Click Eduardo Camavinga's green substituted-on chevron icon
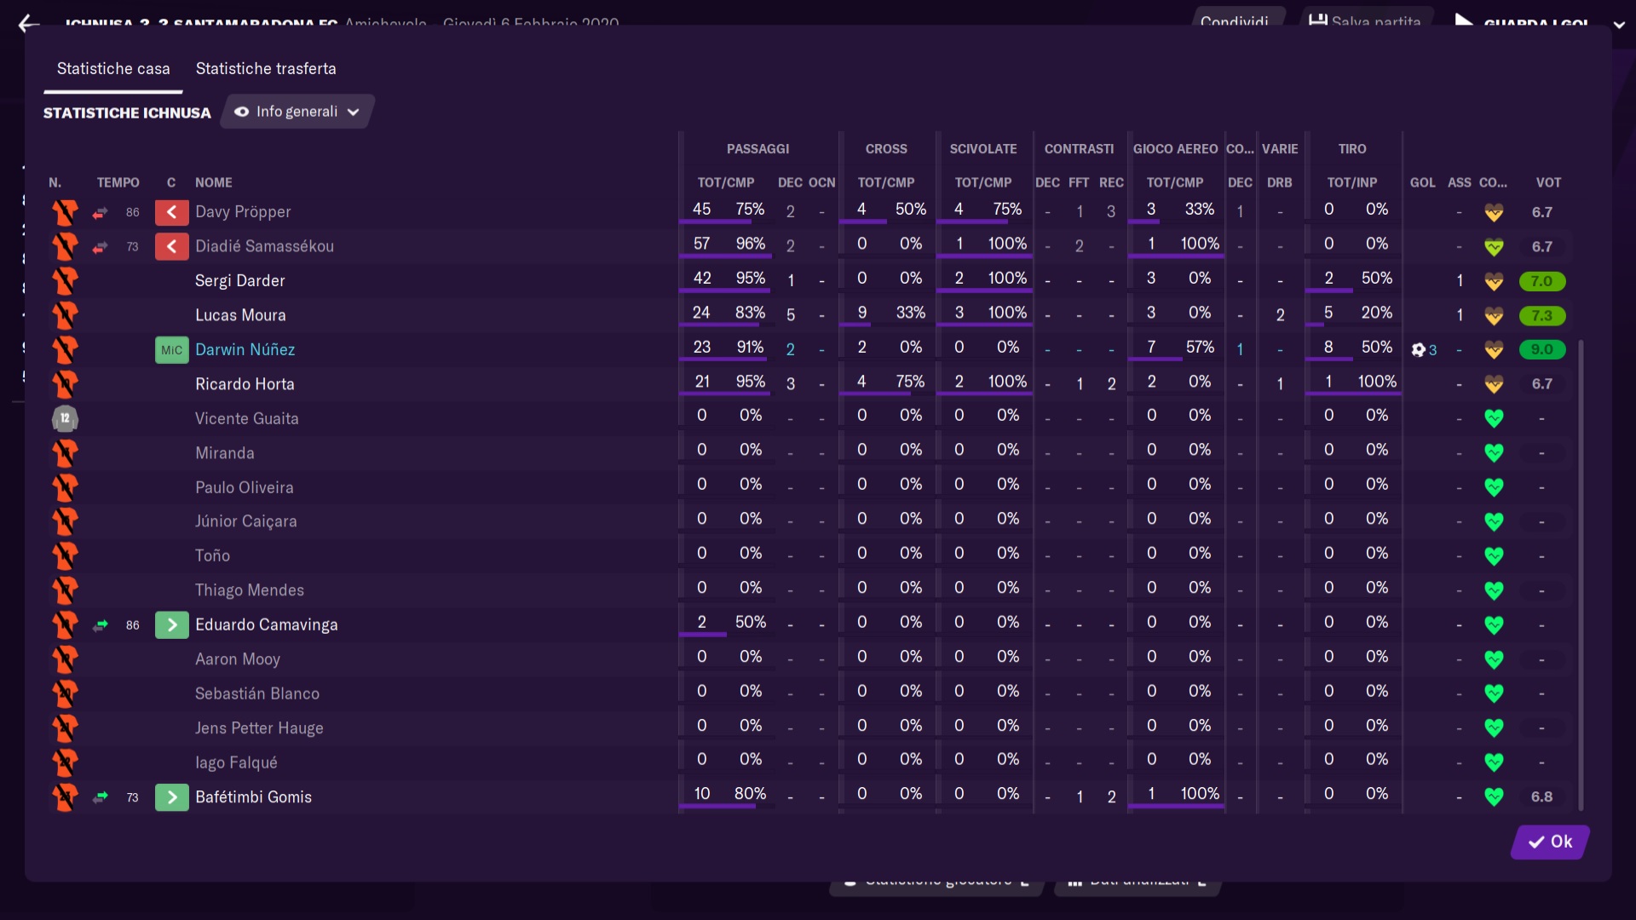This screenshot has height=920, width=1636. [171, 625]
